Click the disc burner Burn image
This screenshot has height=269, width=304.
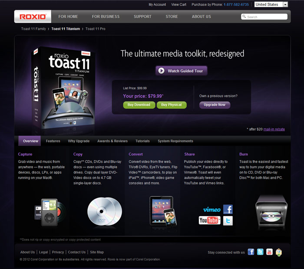pyautogui.click(x=271, y=210)
